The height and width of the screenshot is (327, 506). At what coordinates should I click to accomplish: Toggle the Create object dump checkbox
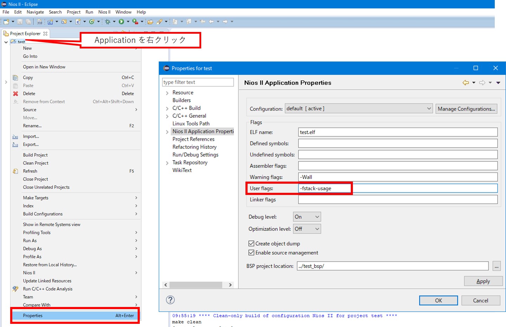[251, 243]
